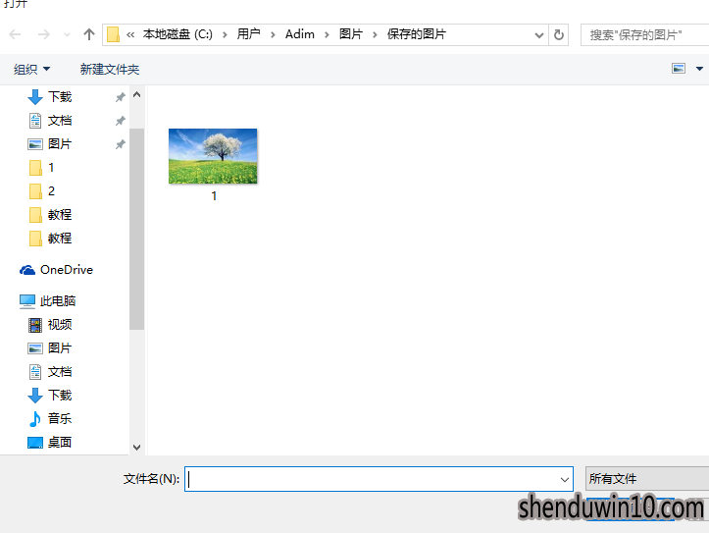709x533 pixels.
Task: Select OneDrive in navigation pane
Action: [x=57, y=270]
